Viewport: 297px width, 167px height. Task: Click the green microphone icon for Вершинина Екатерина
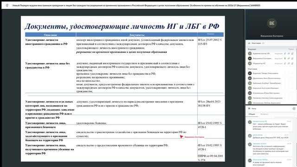284,58
